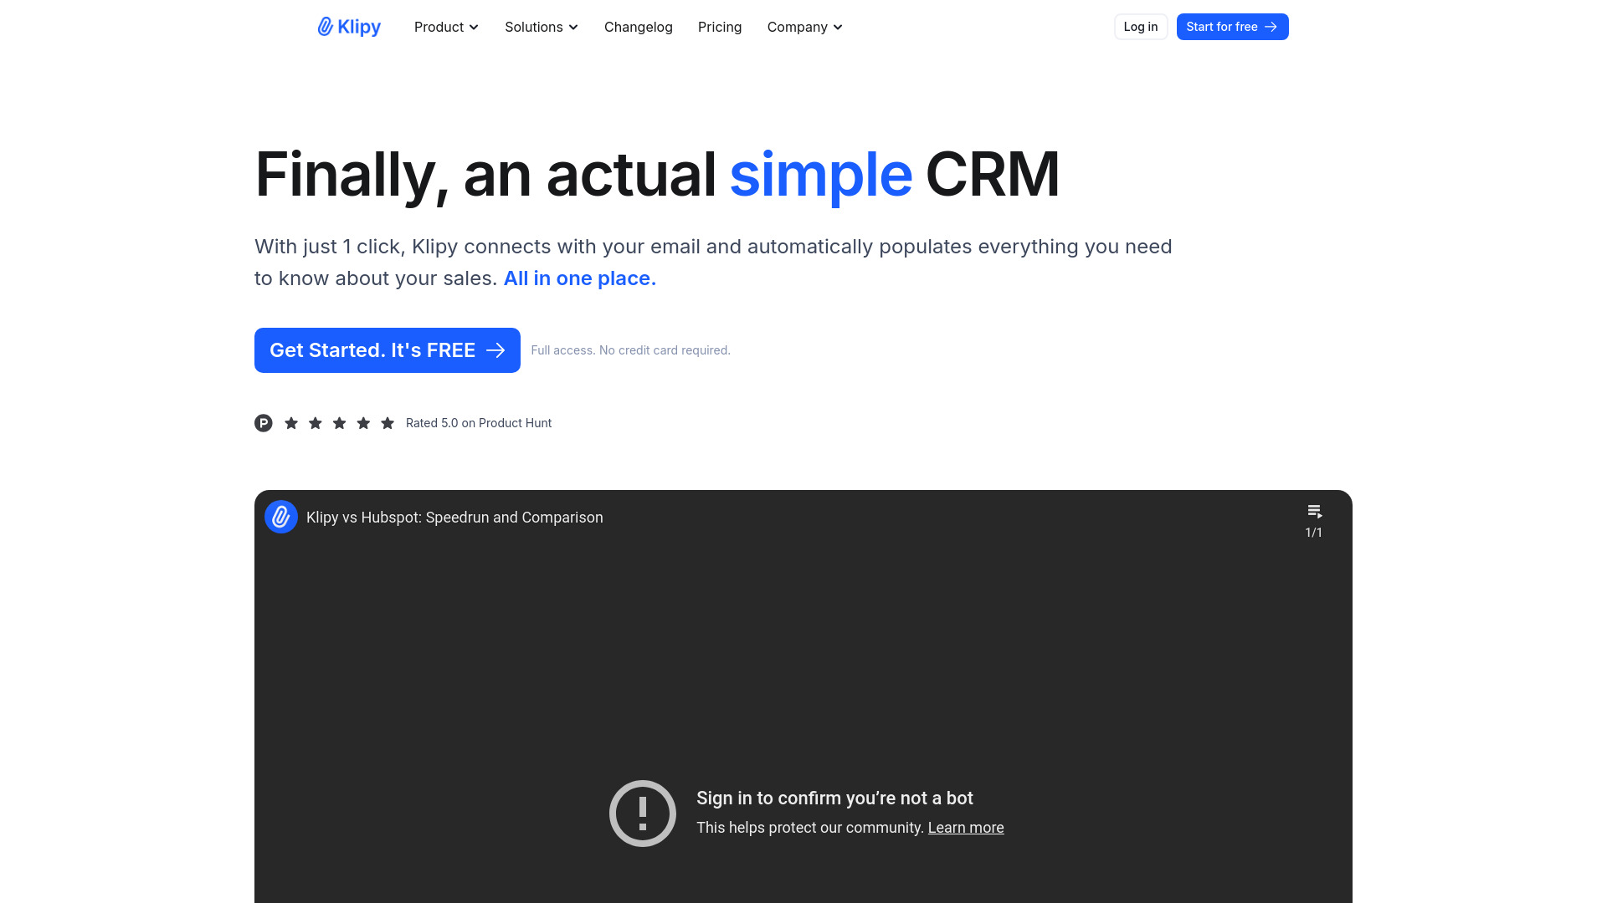Click the video player thumbnail area
The height and width of the screenshot is (903, 1607).
803,696
